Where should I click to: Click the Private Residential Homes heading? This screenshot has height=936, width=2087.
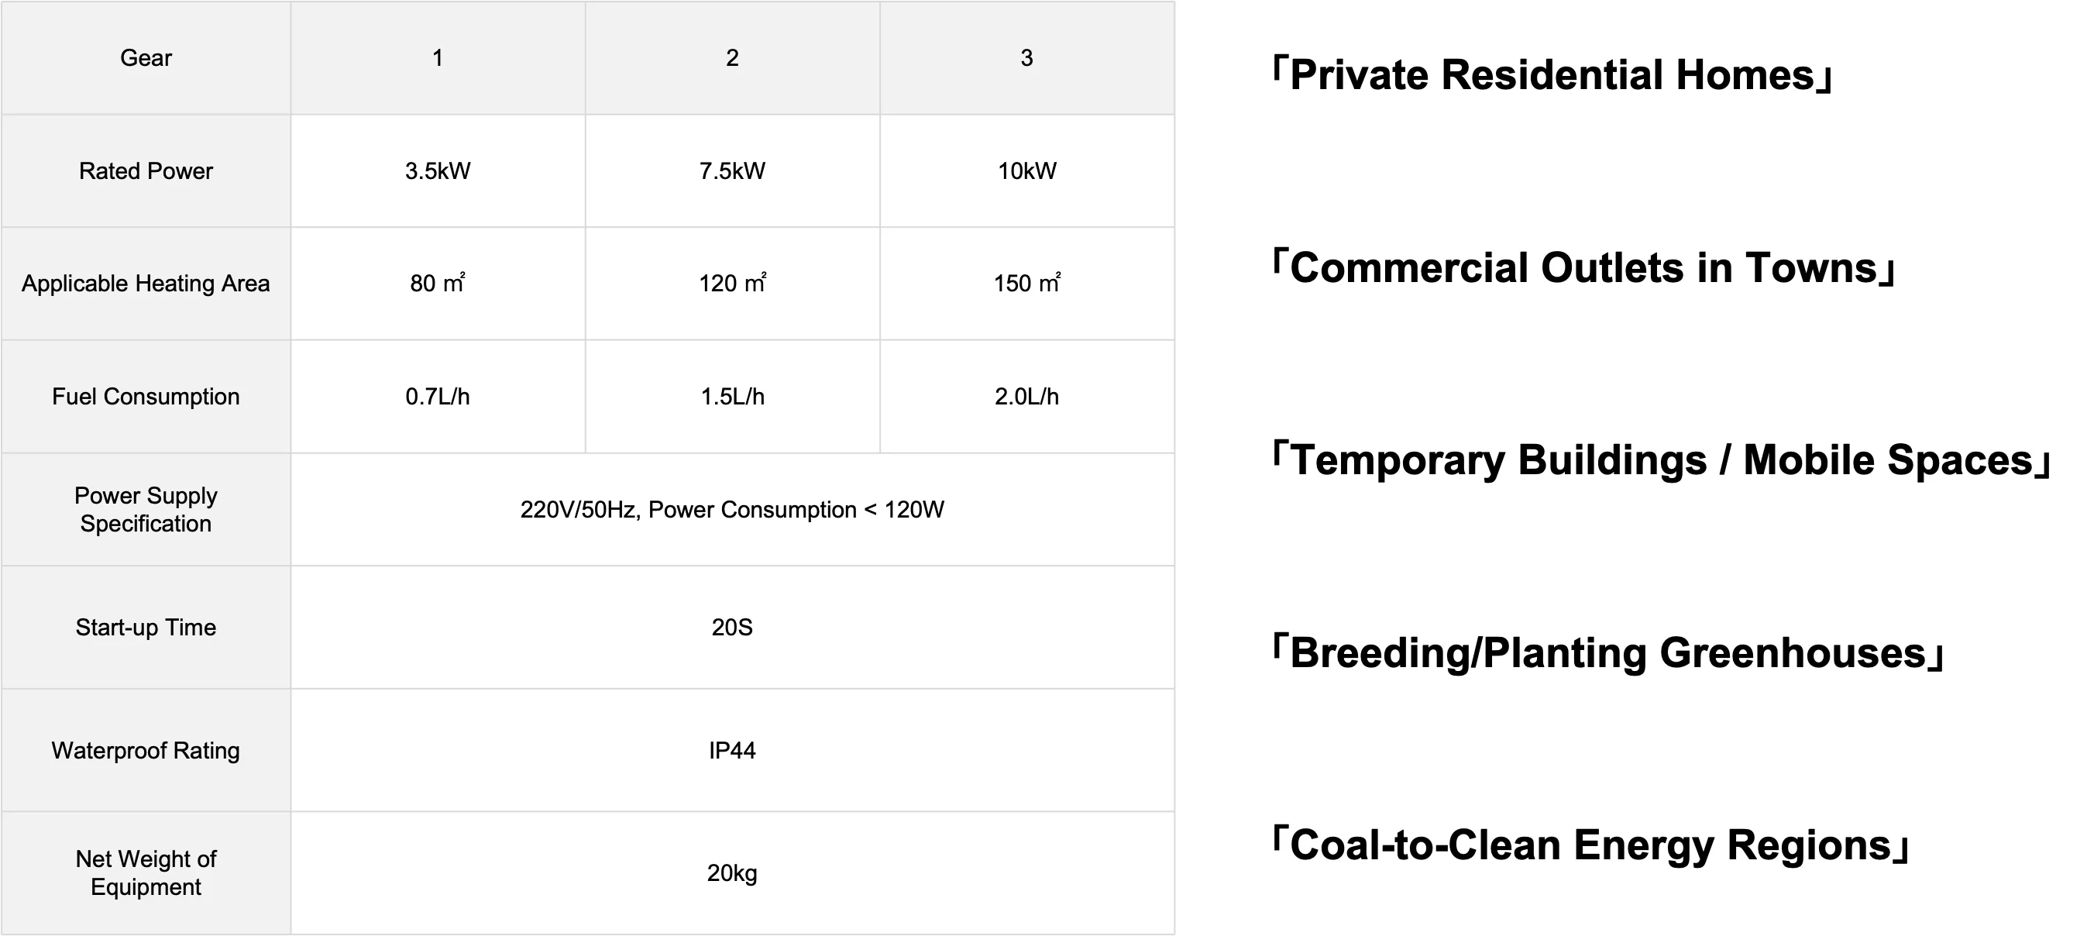click(1552, 74)
